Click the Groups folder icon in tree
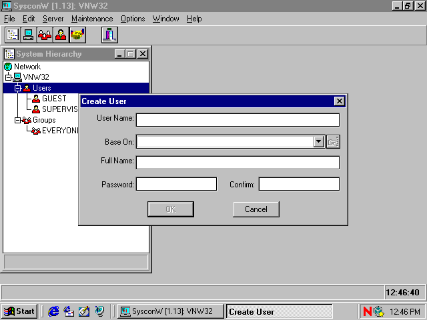The width and height of the screenshot is (427, 320). [27, 120]
